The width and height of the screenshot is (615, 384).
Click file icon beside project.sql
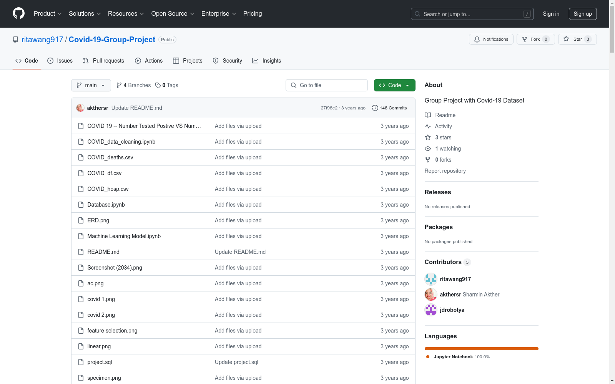[x=81, y=362]
